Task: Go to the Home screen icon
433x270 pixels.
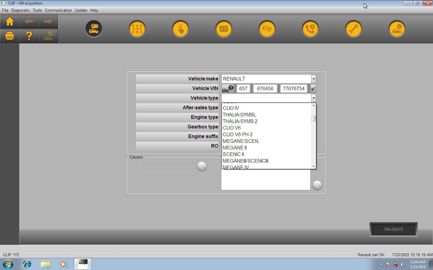Action: coord(10,22)
